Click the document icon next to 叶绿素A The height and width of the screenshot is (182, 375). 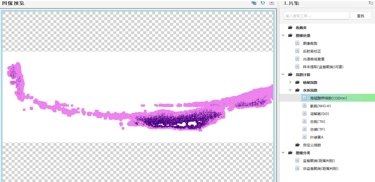tap(305, 137)
